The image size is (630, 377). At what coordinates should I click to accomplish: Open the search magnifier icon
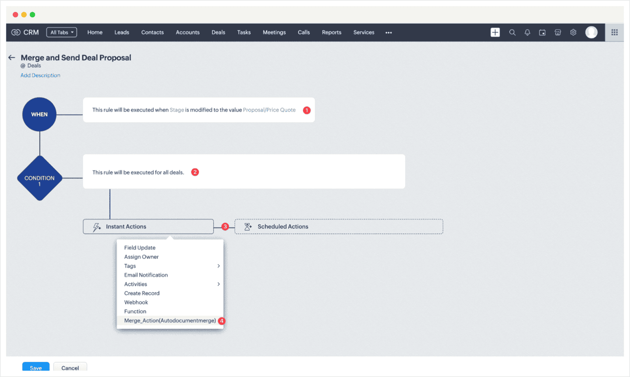(512, 32)
